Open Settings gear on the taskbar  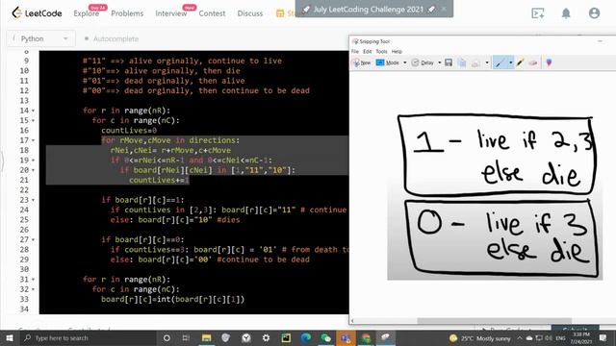[266, 337]
